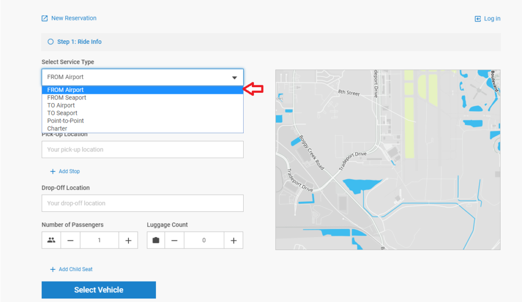Click the Log in door icon
This screenshot has height=302, width=522.
(x=478, y=19)
